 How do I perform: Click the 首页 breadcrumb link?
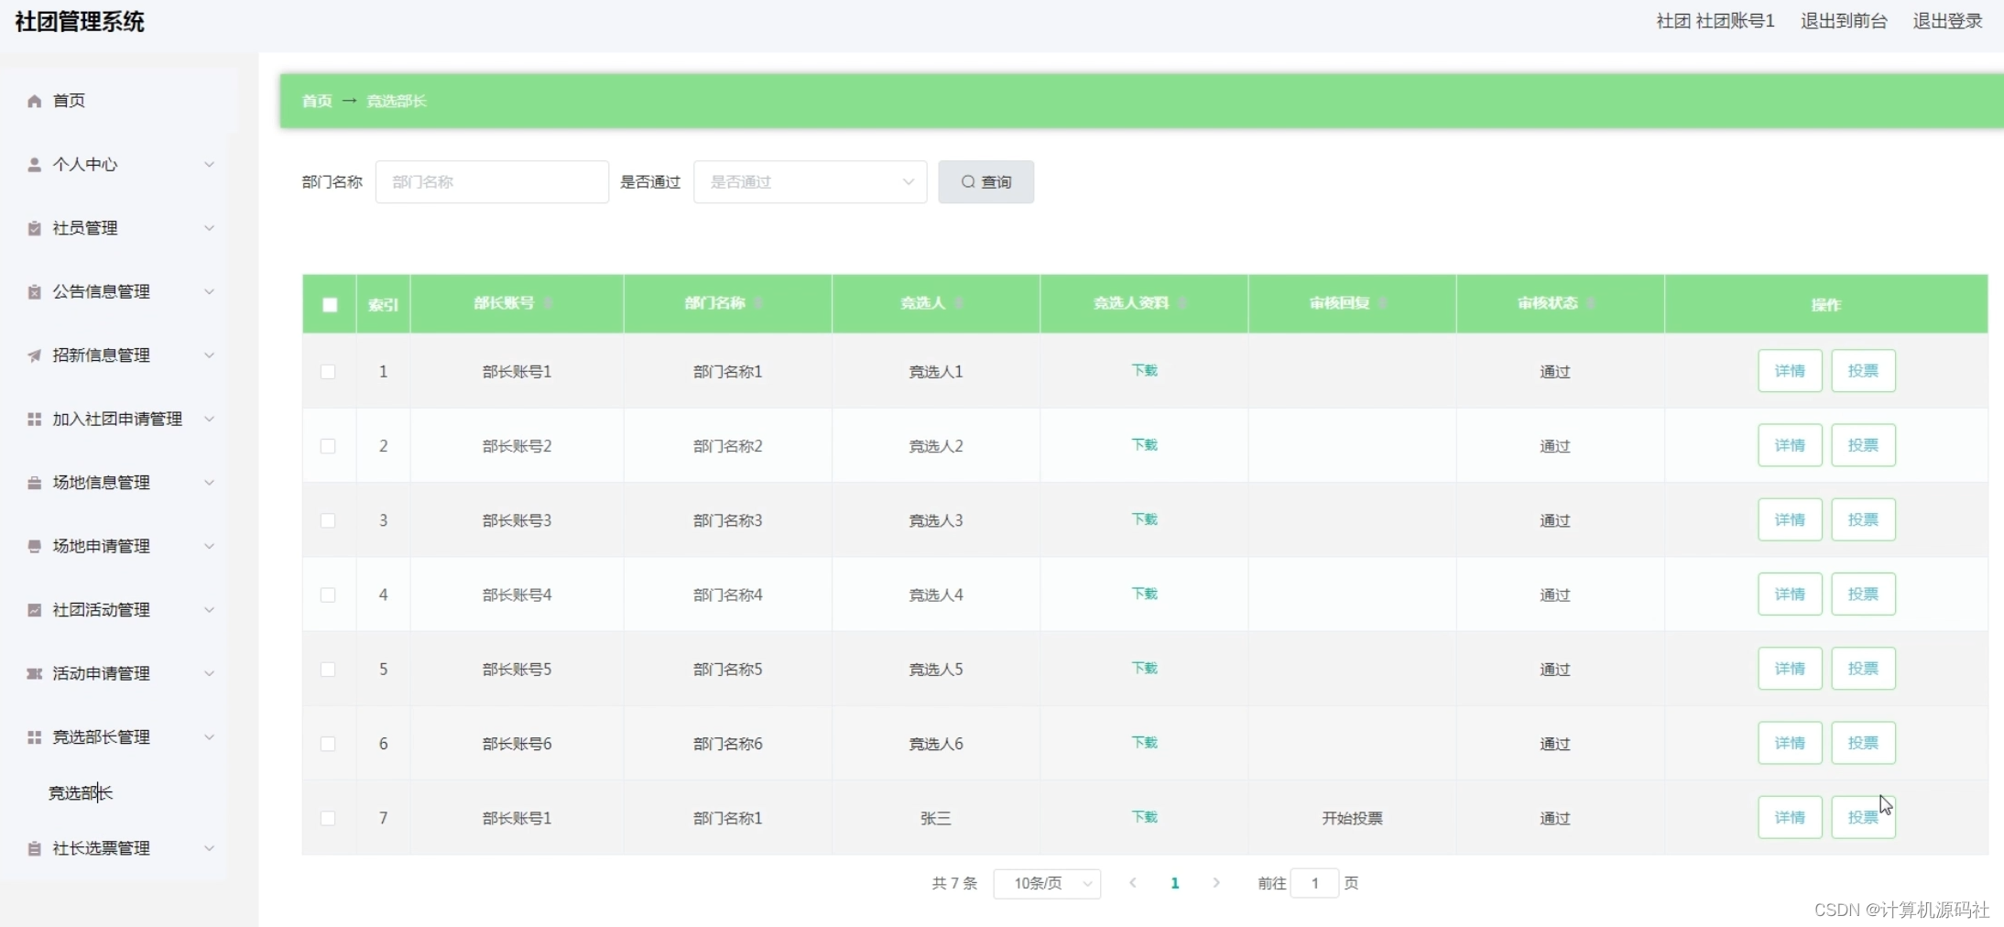click(x=317, y=101)
